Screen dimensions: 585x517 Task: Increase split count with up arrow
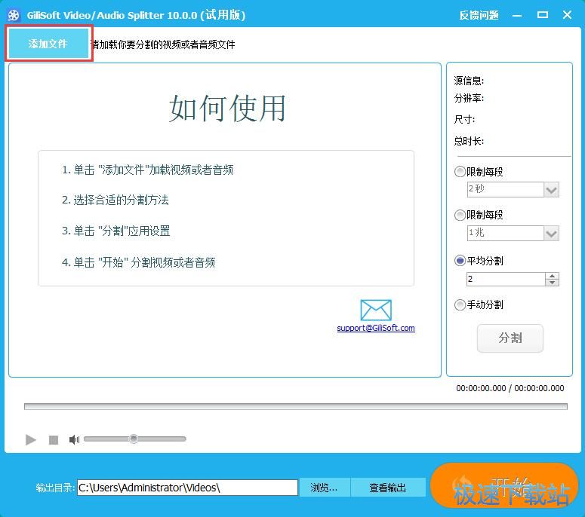tap(552, 276)
